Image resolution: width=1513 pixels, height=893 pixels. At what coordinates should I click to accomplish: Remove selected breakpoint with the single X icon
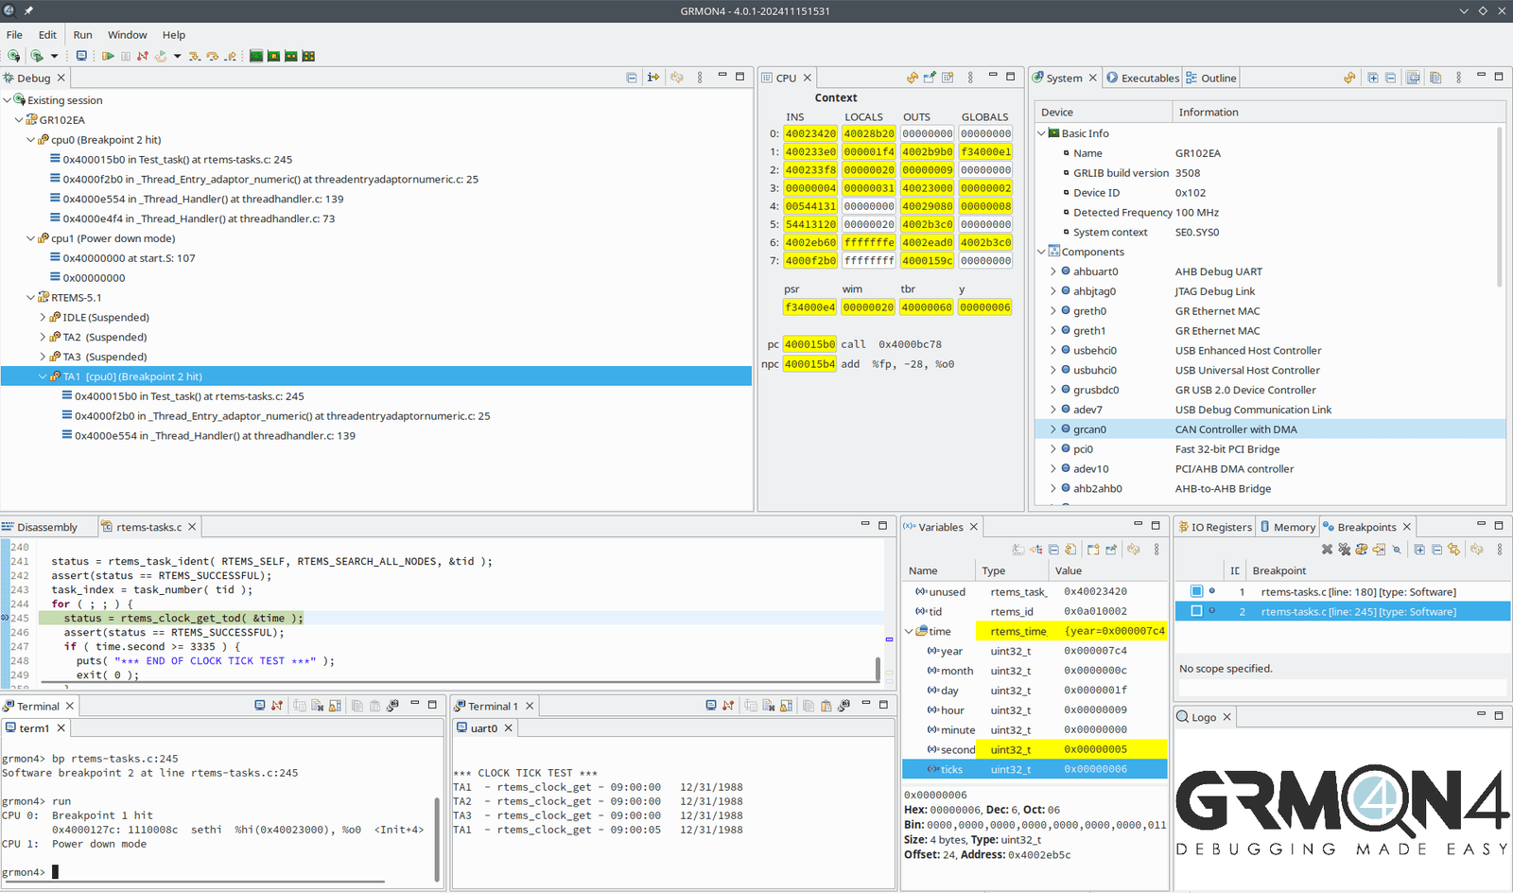pos(1327,550)
